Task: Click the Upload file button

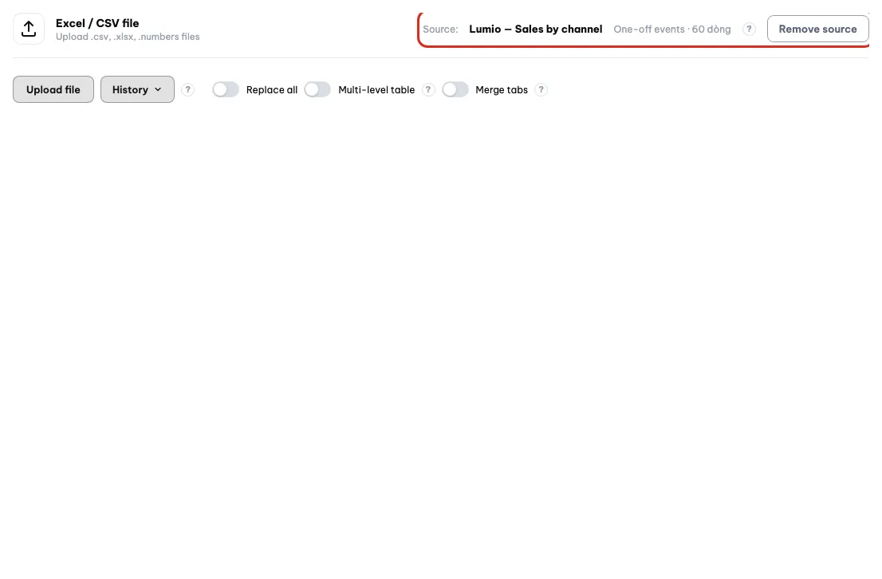Action: pyautogui.click(x=53, y=89)
